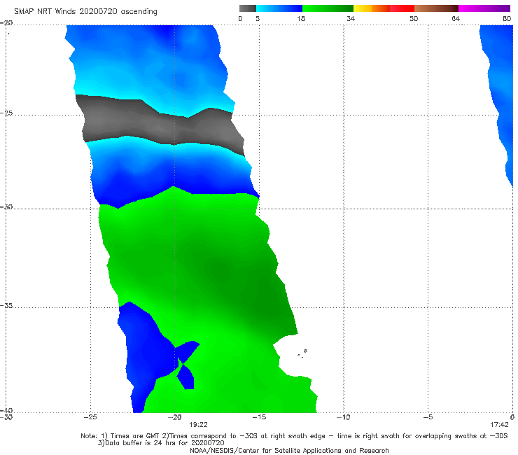Viewport: 518px width, 455px height.
Task: Click the color bar label '18'
Action: coord(301,19)
